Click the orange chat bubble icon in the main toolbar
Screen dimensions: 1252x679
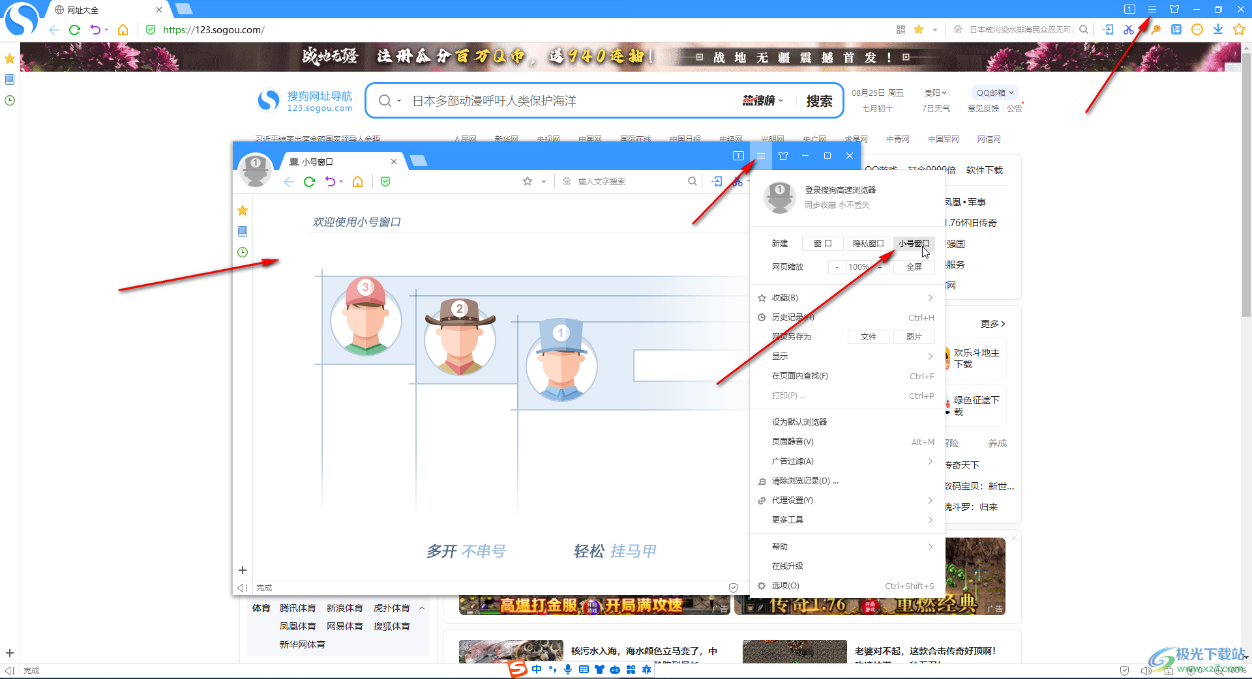[x=1197, y=29]
